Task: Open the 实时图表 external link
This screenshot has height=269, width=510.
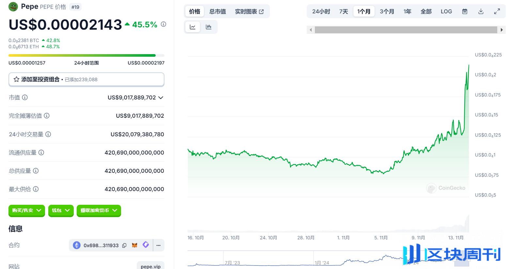Action: (x=250, y=11)
